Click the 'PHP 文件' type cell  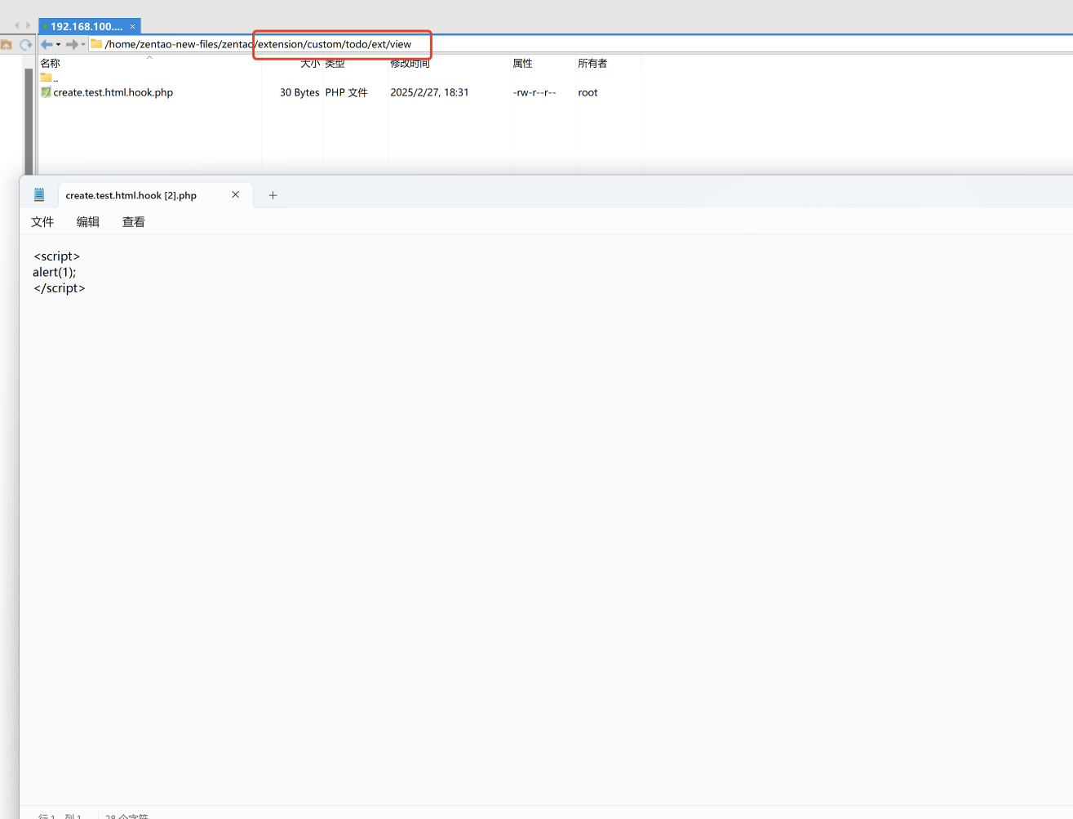coord(347,92)
